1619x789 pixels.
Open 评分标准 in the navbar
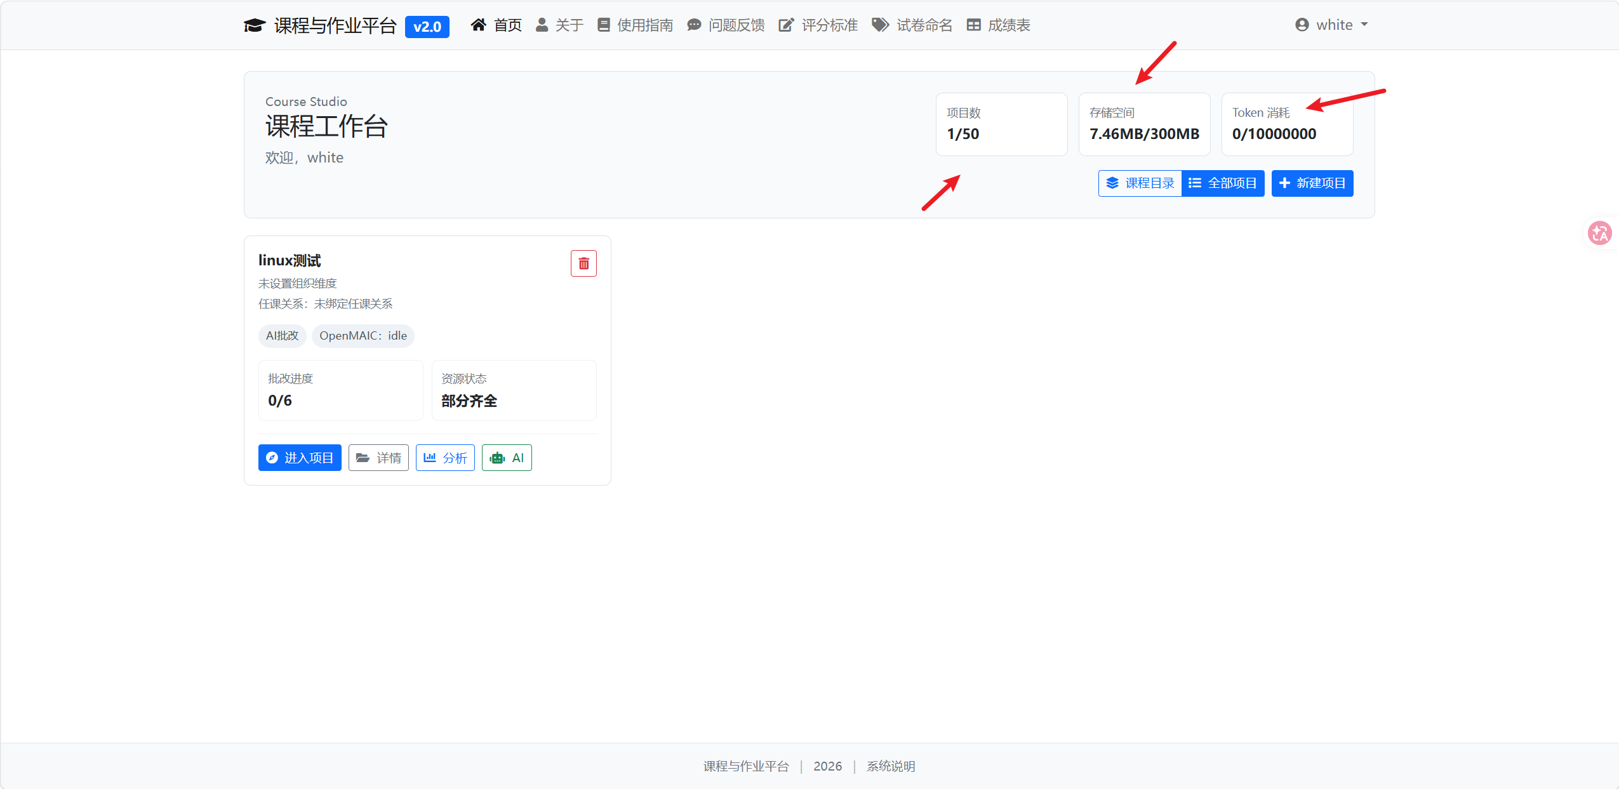818,25
